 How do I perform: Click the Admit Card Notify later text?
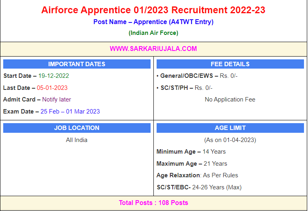coord(57,99)
